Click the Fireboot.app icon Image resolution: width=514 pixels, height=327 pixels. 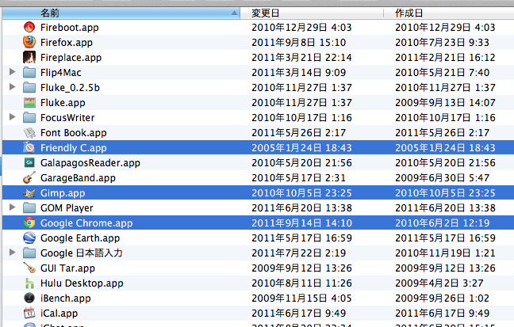coord(29,27)
